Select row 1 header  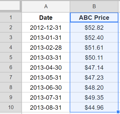click(11, 17)
